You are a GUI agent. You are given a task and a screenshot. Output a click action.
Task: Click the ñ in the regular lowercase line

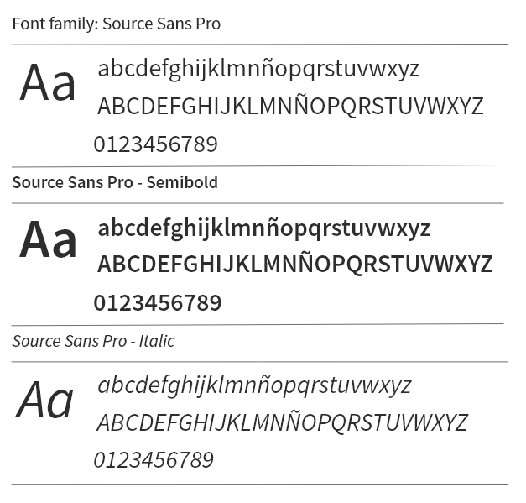268,69
